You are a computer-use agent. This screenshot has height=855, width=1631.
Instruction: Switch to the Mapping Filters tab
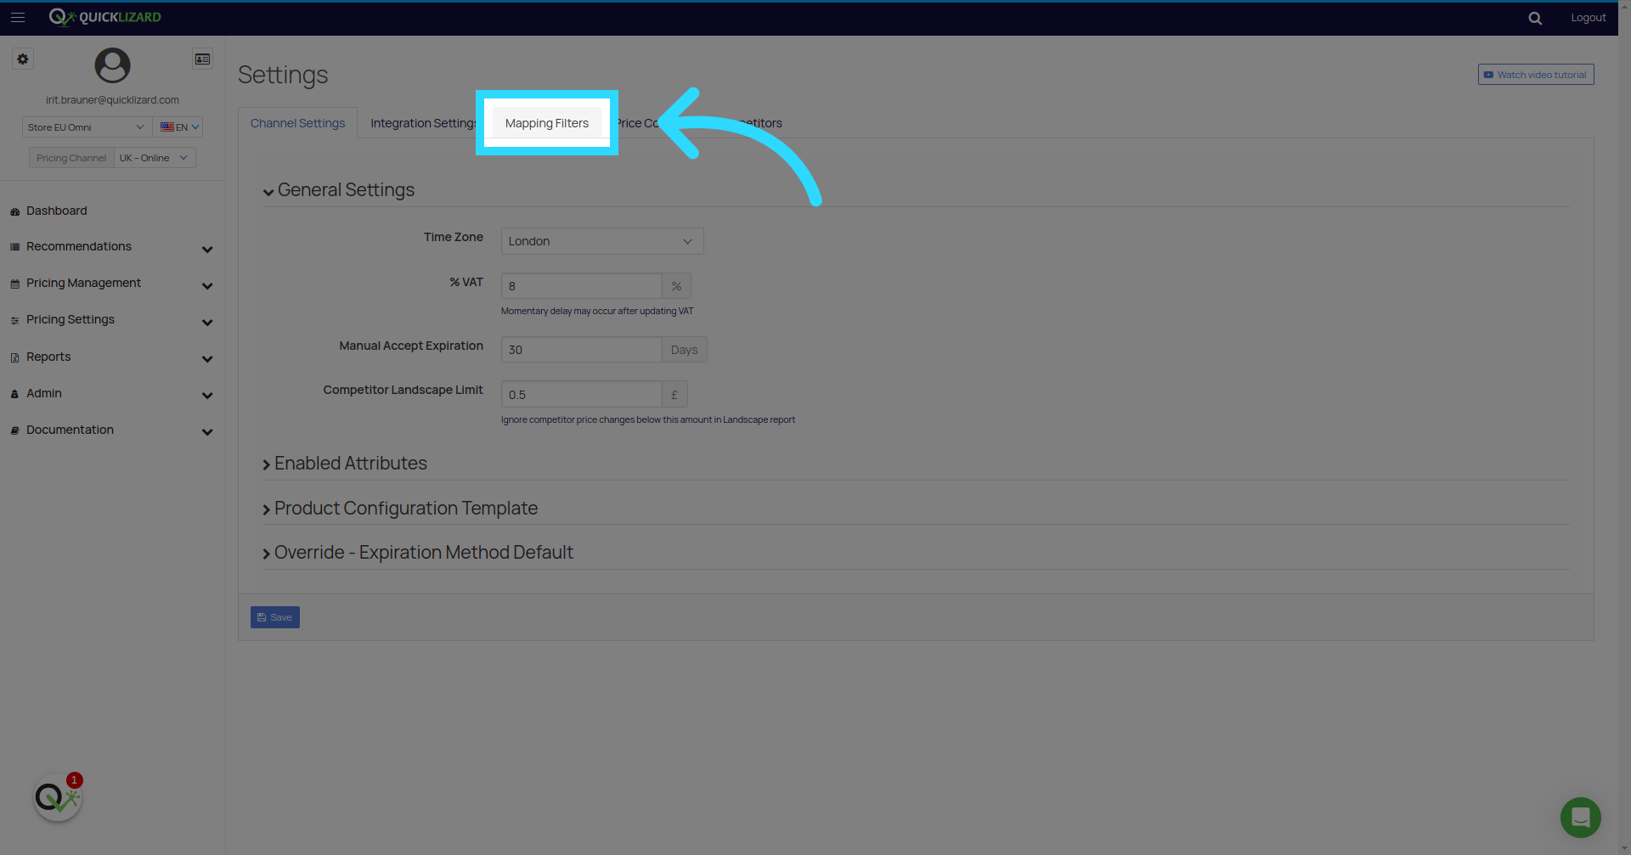tap(547, 123)
